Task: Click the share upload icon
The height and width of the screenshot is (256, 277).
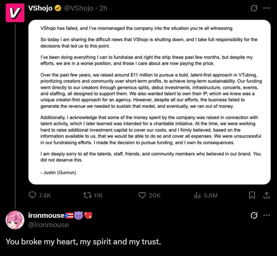Action: [267, 195]
